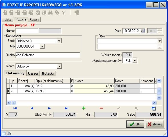Viewport: 168px width, 137px height.
Task: Go to first record navigation arrow
Action: pyautogui.click(x=15, y=108)
